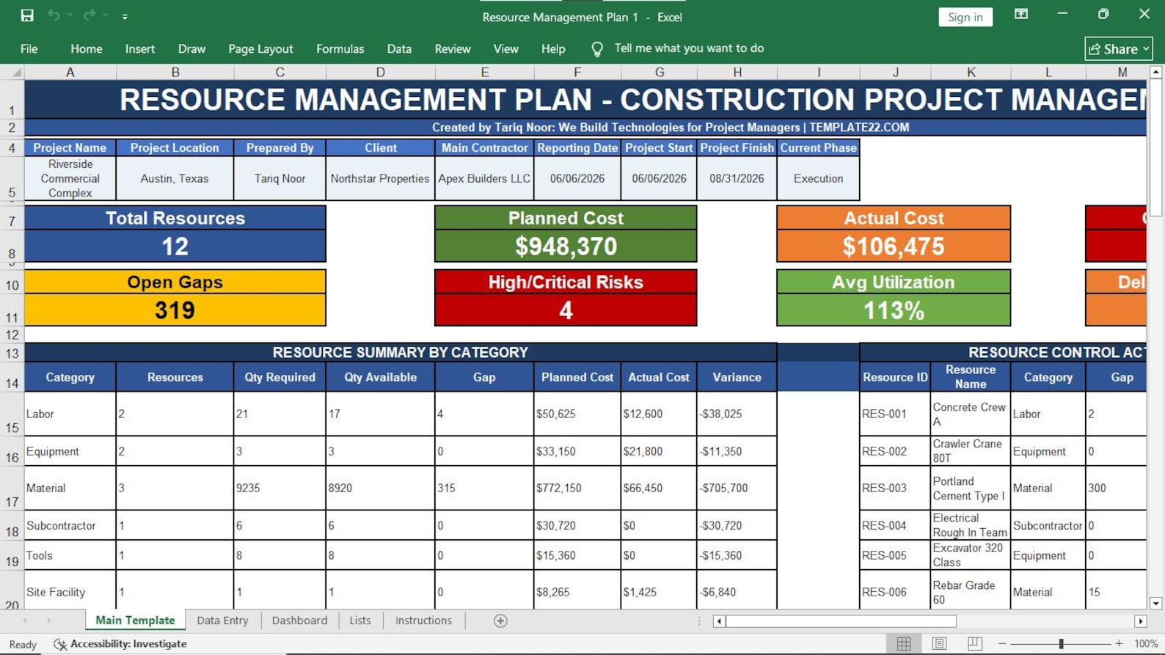Click the Accessibility: Investigate status
The width and height of the screenshot is (1165, 655).
click(120, 644)
